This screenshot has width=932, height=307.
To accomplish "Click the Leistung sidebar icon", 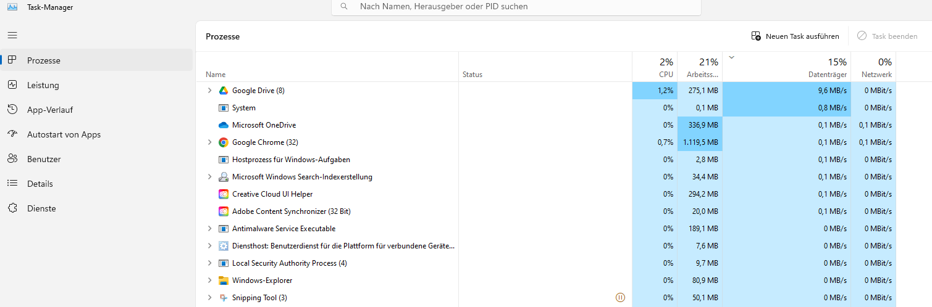I will [x=12, y=85].
